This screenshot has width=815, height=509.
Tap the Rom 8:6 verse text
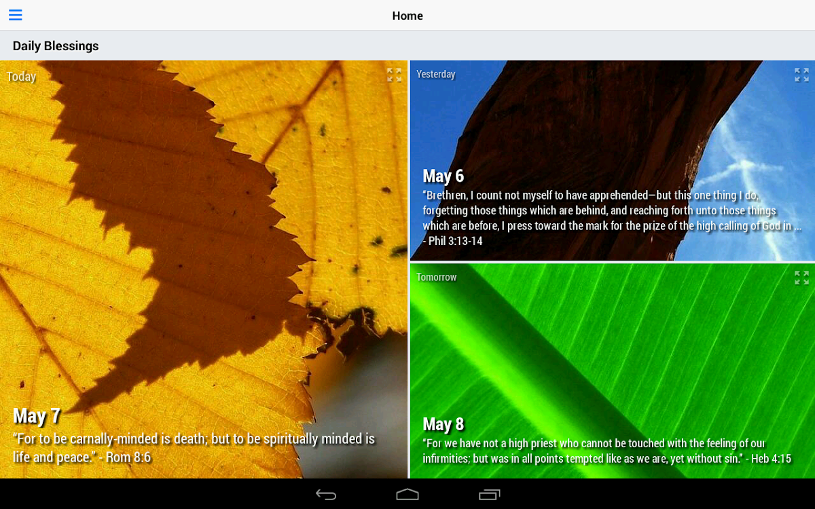194,448
